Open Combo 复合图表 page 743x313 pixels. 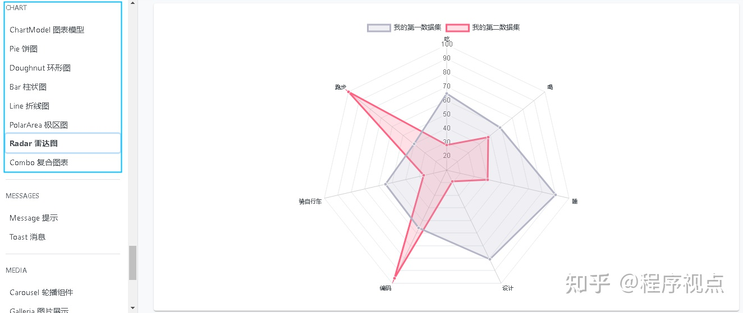coord(39,162)
